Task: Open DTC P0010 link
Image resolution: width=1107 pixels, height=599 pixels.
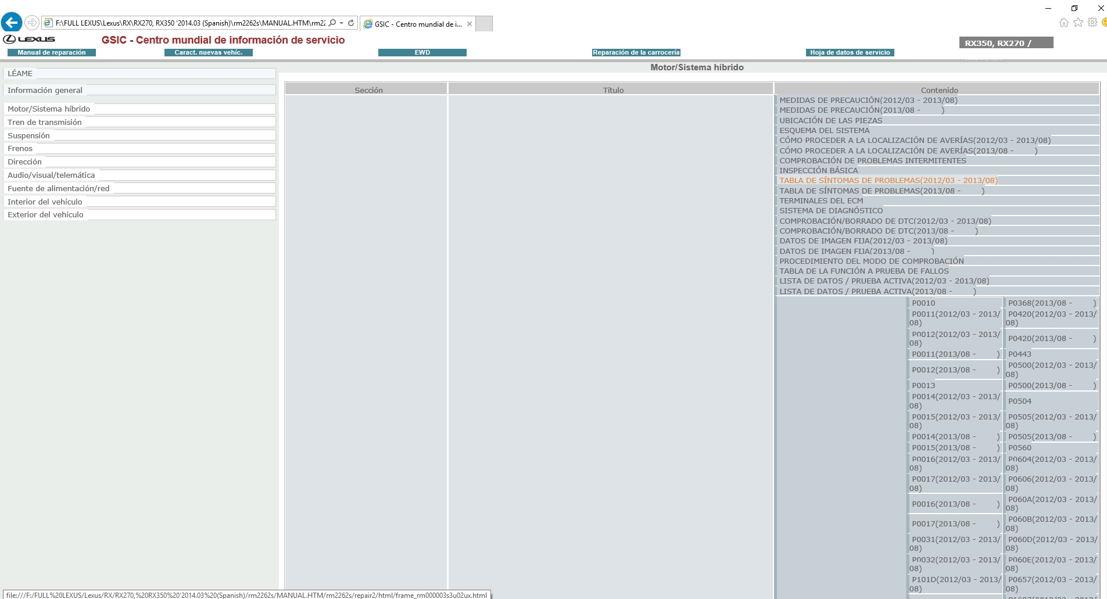Action: (923, 303)
